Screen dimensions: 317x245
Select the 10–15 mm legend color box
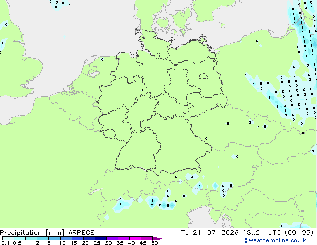pyautogui.click(x=66, y=238)
